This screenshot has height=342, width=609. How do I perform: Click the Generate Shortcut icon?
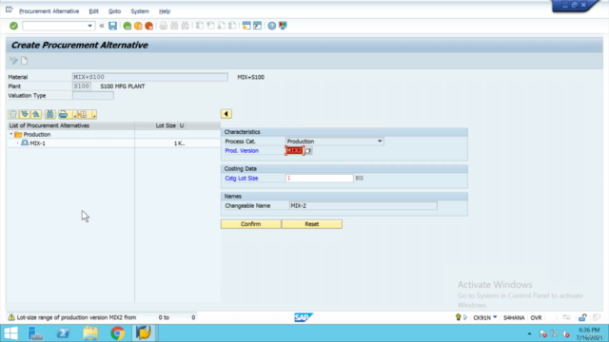point(257,26)
